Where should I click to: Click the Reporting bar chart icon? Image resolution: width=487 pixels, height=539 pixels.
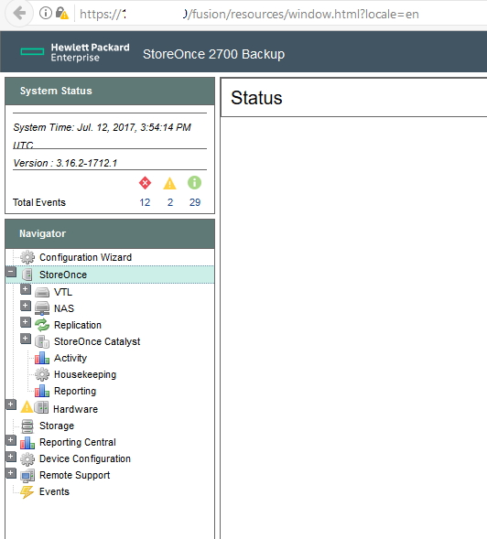pos(42,391)
